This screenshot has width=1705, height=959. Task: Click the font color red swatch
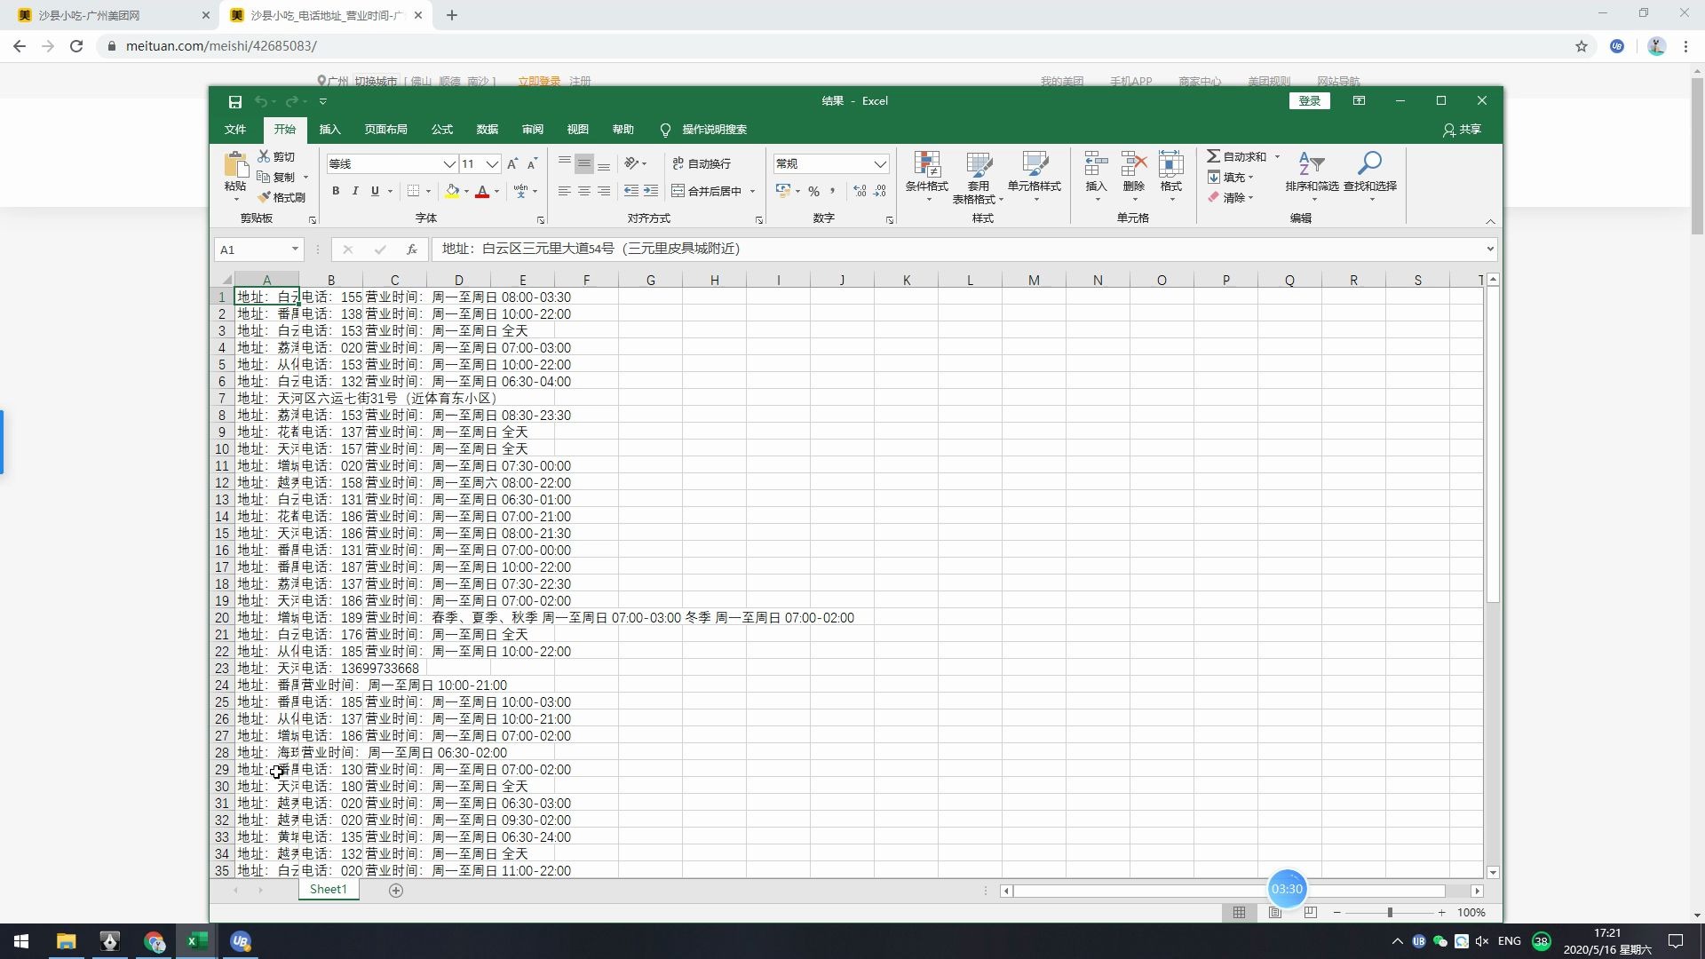482,191
